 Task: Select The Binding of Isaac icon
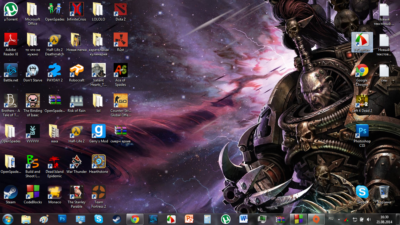(33, 101)
